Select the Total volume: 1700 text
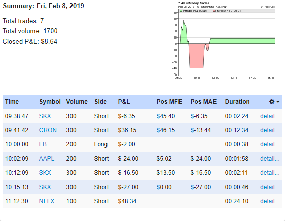This screenshot has height=221, width=286. click(30, 31)
